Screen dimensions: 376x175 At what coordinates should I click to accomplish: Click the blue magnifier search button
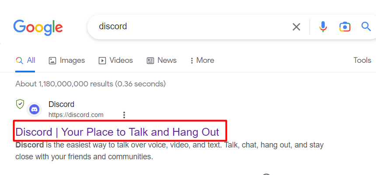tap(366, 27)
